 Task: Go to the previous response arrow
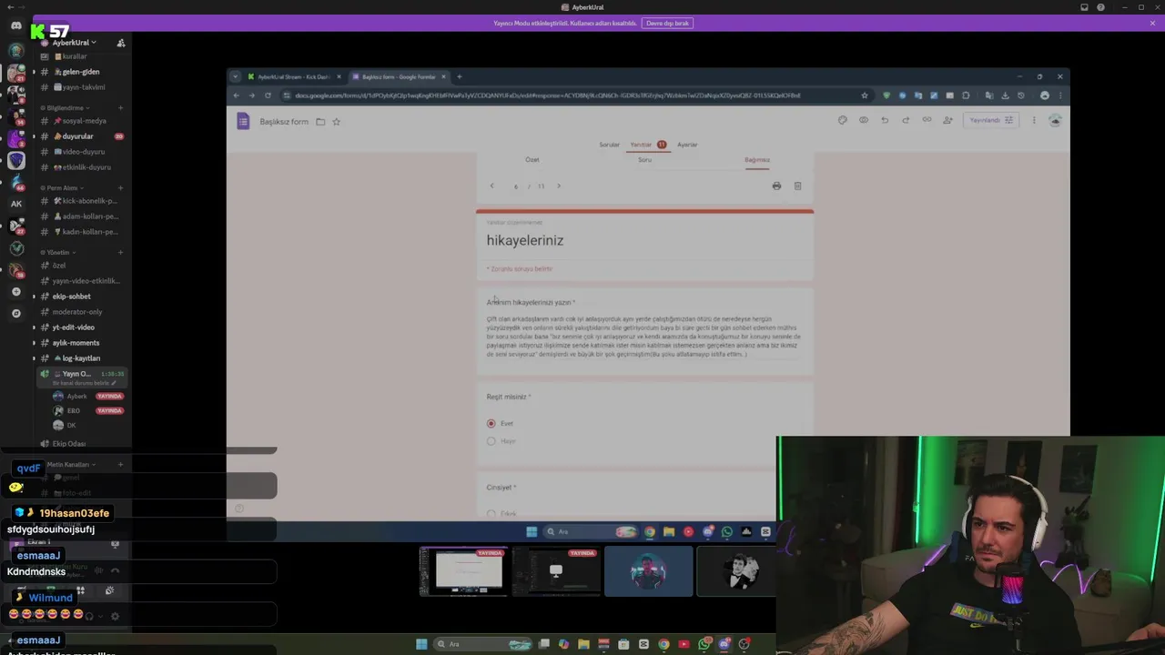click(x=492, y=186)
